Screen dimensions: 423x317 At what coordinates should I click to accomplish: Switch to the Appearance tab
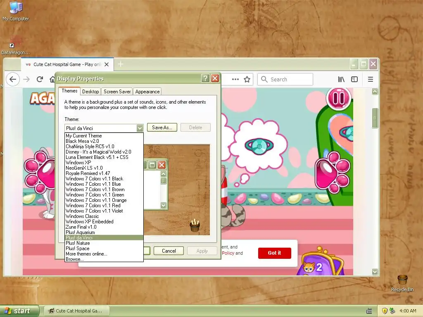147,92
